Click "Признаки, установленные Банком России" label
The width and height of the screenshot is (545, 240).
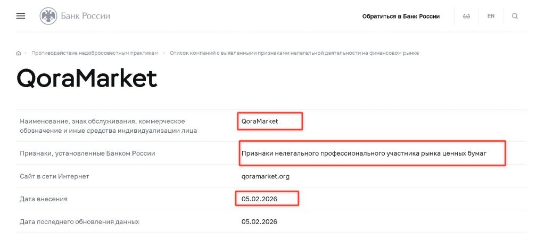coord(87,153)
